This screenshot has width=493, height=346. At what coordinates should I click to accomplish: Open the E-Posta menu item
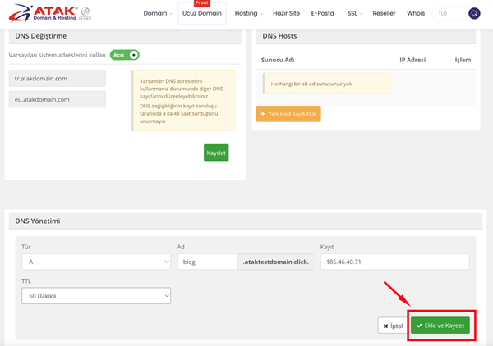[x=323, y=13]
